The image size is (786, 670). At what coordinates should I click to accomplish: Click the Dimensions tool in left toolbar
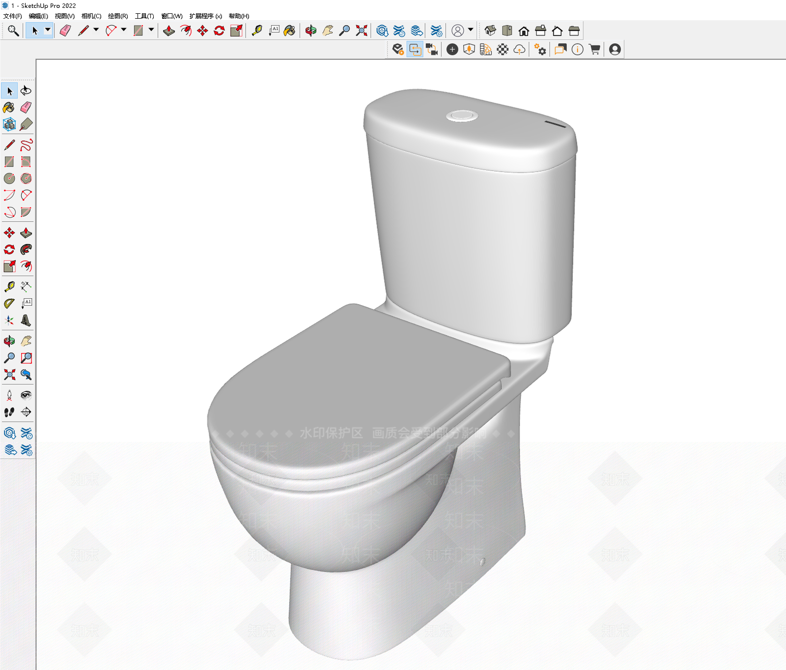click(26, 287)
